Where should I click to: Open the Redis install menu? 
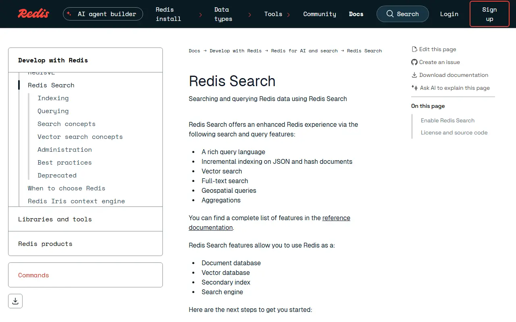coord(169,14)
